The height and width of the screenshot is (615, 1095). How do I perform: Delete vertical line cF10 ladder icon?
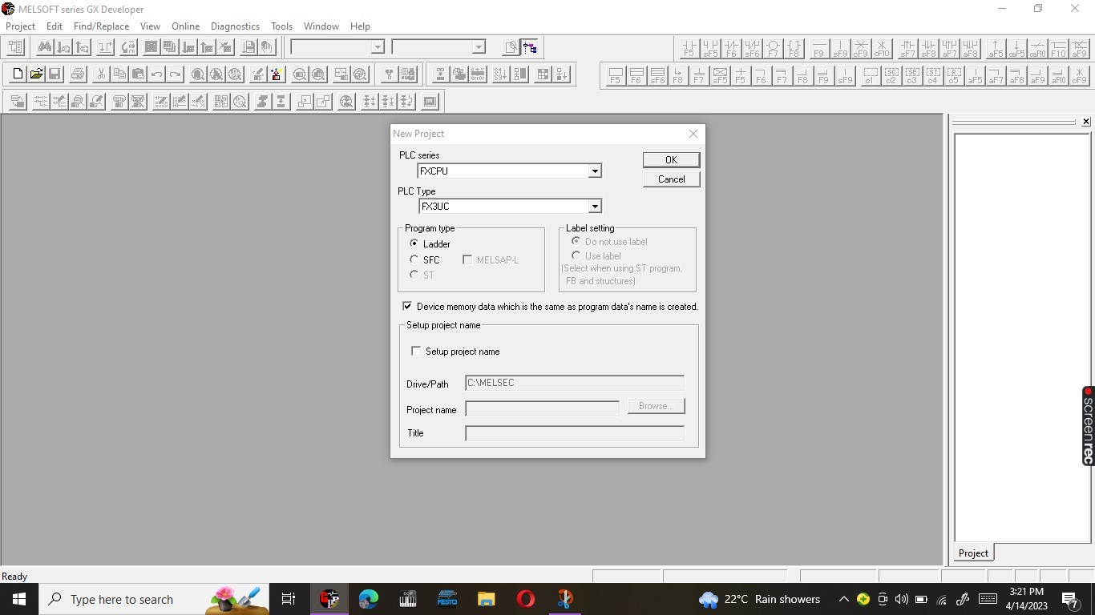pyautogui.click(x=881, y=48)
